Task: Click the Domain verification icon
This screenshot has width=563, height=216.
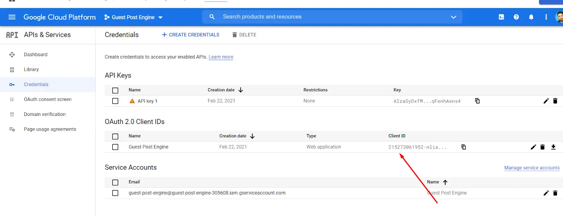Action: (x=12, y=114)
